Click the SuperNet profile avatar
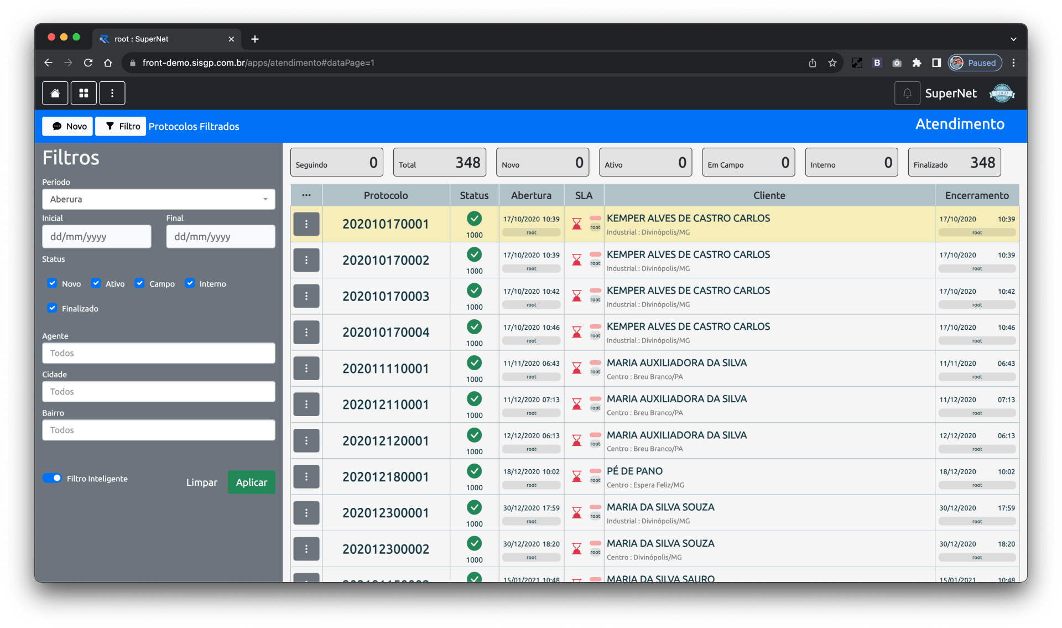This screenshot has width=1062, height=628. (x=1002, y=93)
